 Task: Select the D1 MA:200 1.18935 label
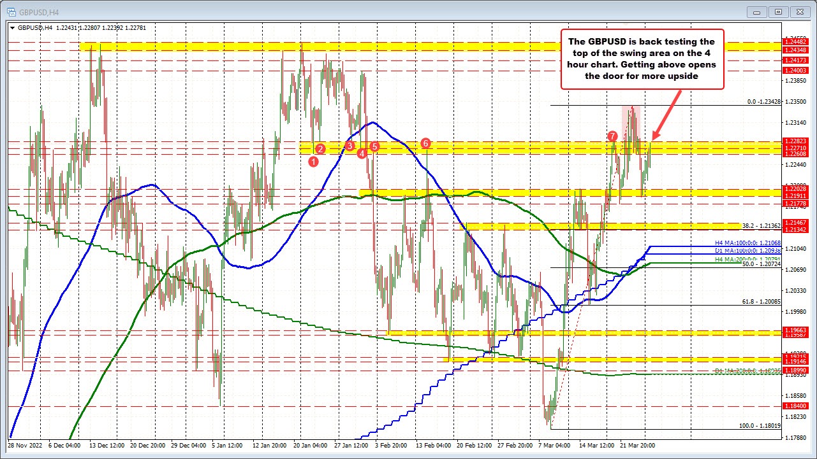(747, 371)
